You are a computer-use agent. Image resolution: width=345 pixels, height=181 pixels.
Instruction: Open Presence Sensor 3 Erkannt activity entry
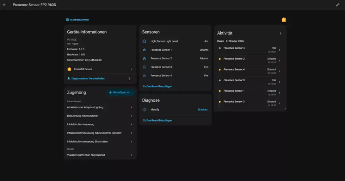[250, 103]
